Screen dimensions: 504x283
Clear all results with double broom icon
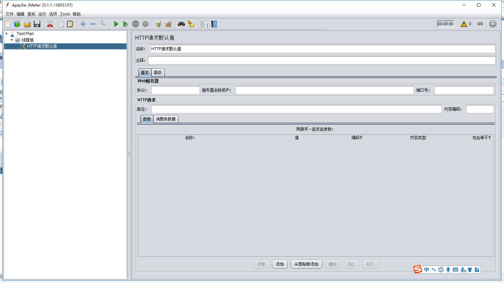click(168, 24)
